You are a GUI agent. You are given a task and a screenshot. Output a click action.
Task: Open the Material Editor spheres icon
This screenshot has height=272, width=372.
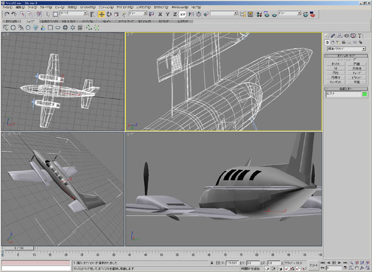(259, 14)
